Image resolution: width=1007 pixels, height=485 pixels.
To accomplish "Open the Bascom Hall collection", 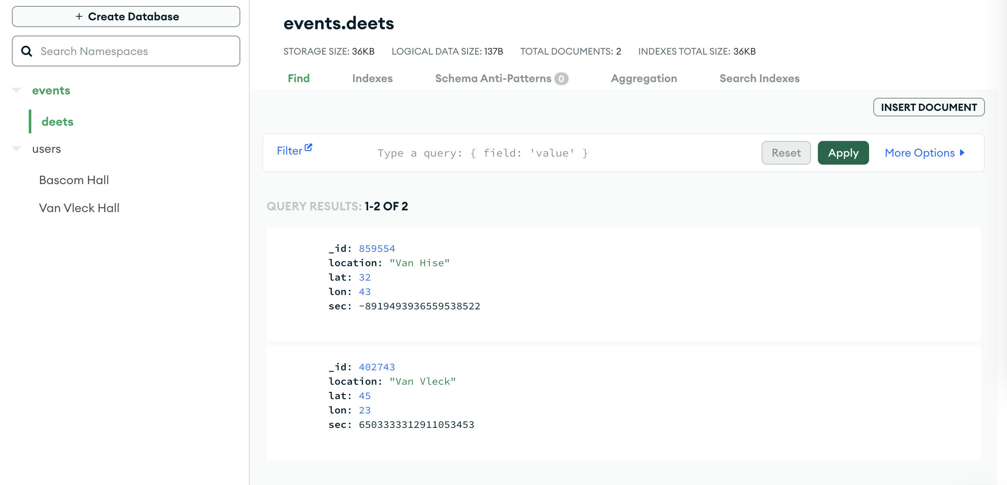I will (x=74, y=180).
